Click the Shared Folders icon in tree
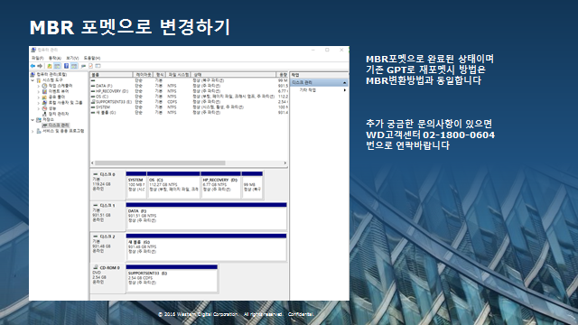This screenshot has width=578, height=325. [44, 97]
